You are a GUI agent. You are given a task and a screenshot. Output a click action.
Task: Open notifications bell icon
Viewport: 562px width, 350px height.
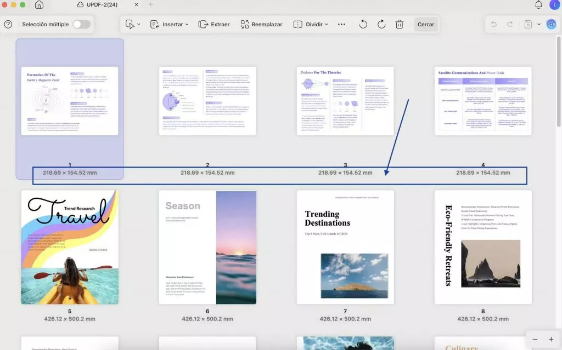point(538,4)
